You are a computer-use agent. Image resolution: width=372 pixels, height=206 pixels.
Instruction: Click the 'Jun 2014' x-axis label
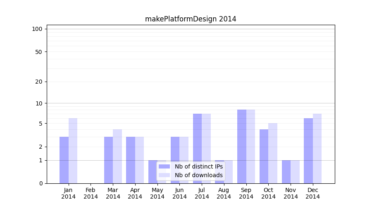coord(179,193)
